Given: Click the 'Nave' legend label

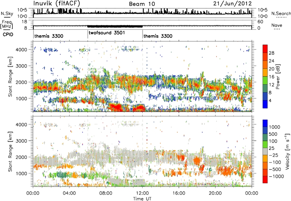Looking at the screenshot, I should [x=277, y=25].
